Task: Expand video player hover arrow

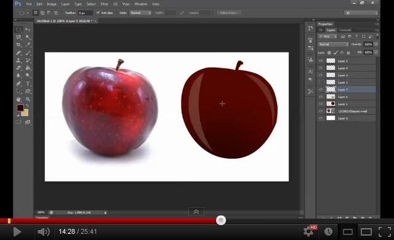Action: click(x=196, y=212)
